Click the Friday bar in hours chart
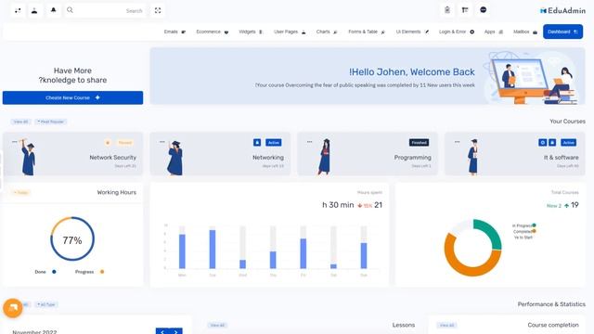The image size is (594, 334). pyautogui.click(x=303, y=253)
